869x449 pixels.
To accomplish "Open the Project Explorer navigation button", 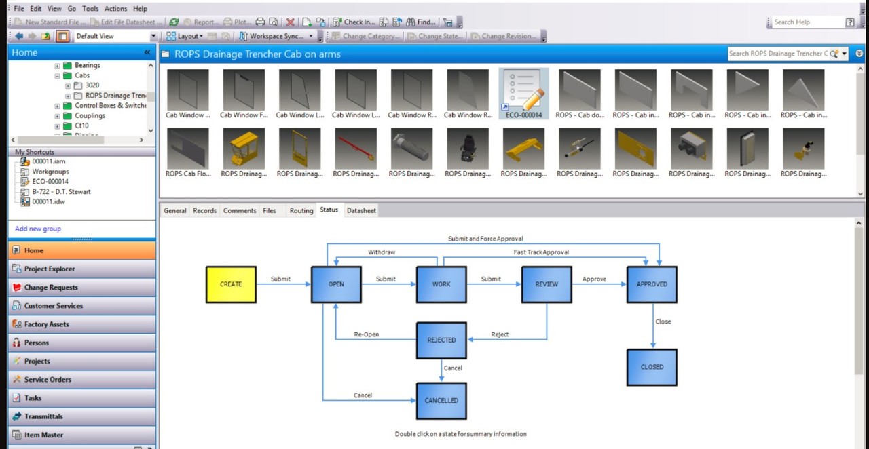I will point(81,269).
